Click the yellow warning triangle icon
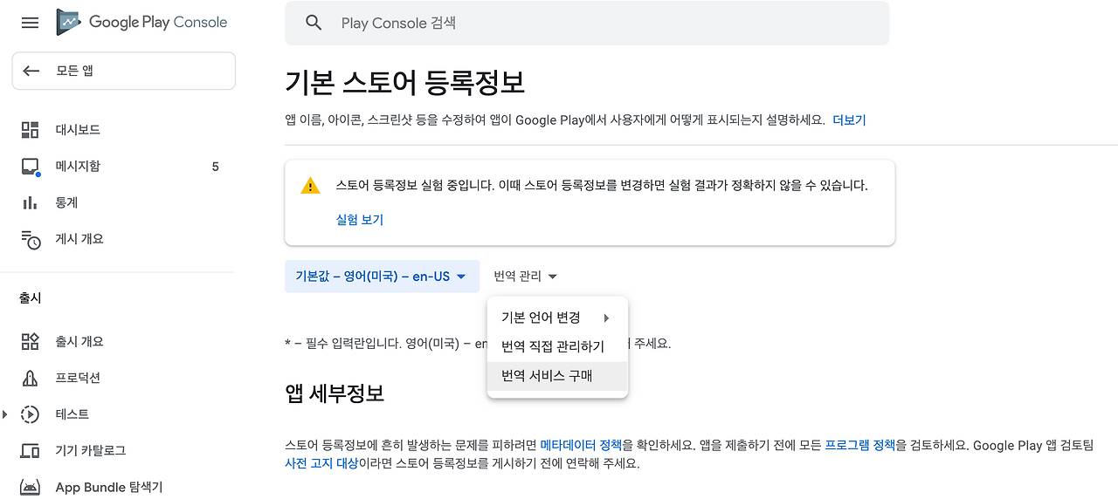 point(310,186)
